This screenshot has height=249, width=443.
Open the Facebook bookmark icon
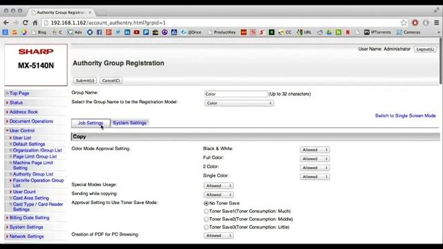(x=99, y=33)
